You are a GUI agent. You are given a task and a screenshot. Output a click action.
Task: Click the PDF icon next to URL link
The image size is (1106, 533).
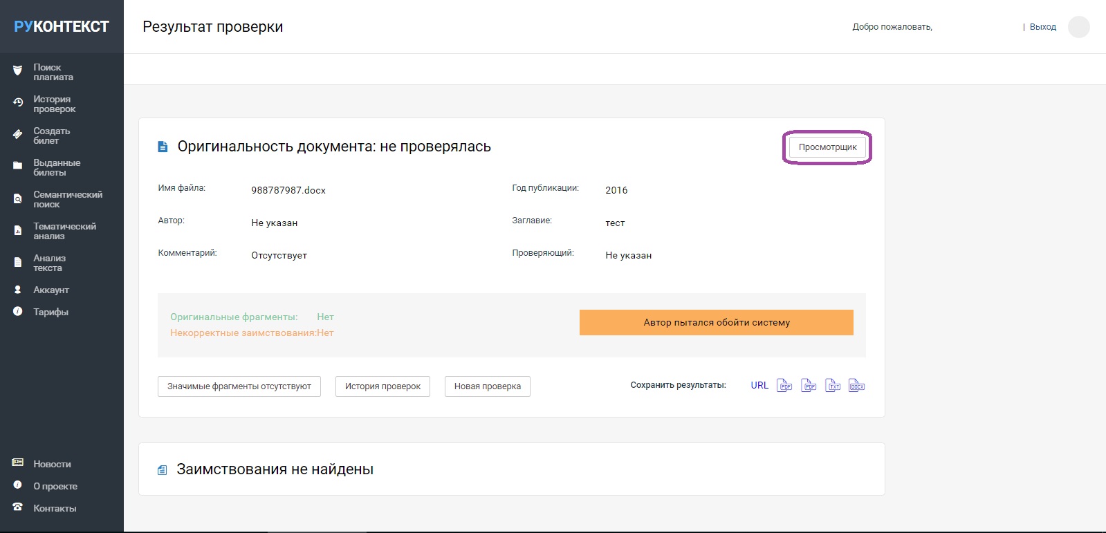coord(784,386)
